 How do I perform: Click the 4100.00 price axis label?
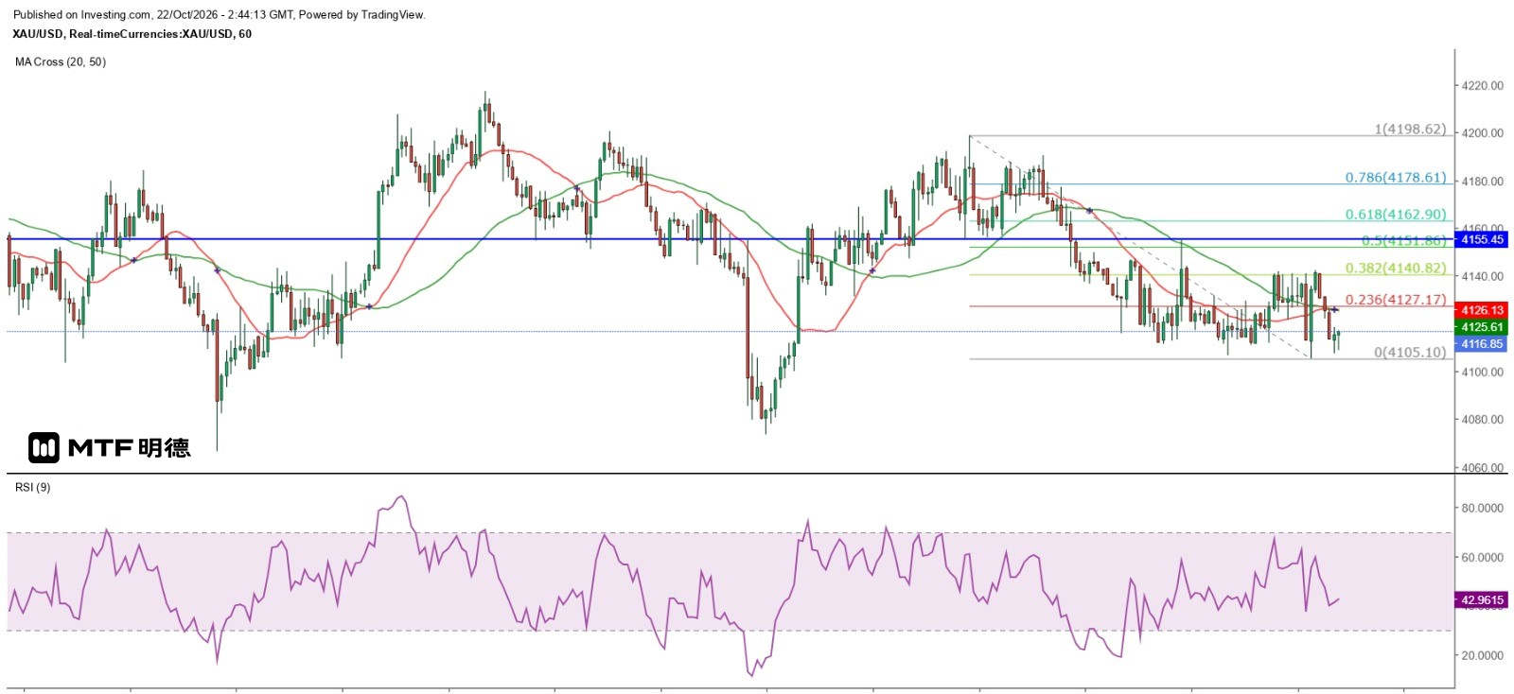[x=1483, y=372]
